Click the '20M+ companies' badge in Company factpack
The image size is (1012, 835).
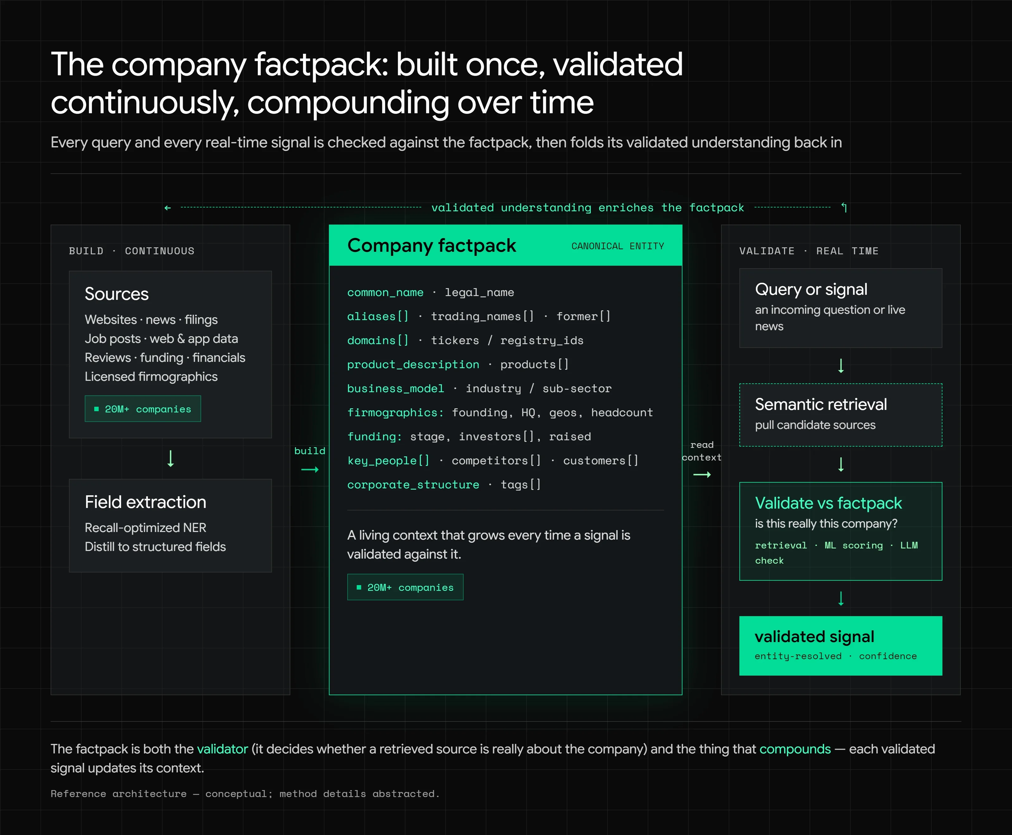(x=405, y=587)
